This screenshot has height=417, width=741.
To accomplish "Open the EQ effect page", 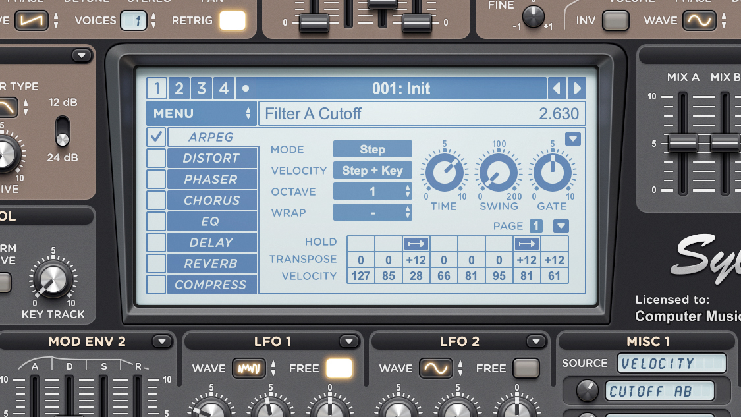I will click(x=212, y=221).
